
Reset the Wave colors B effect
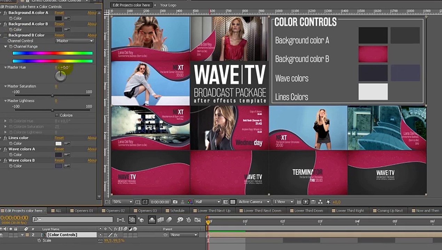59,160
